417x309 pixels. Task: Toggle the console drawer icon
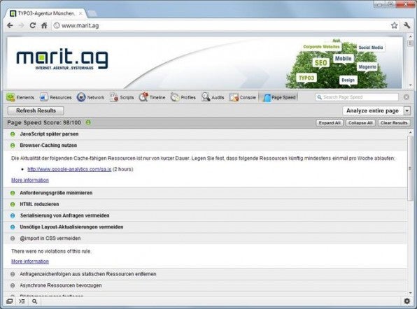[x=22, y=301]
